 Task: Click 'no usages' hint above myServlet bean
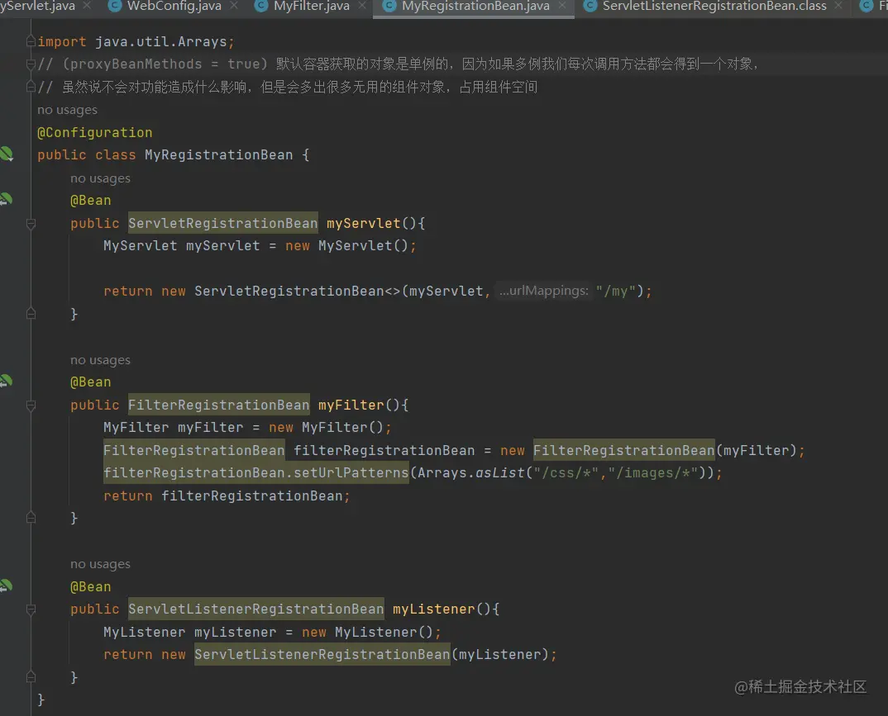tap(100, 178)
